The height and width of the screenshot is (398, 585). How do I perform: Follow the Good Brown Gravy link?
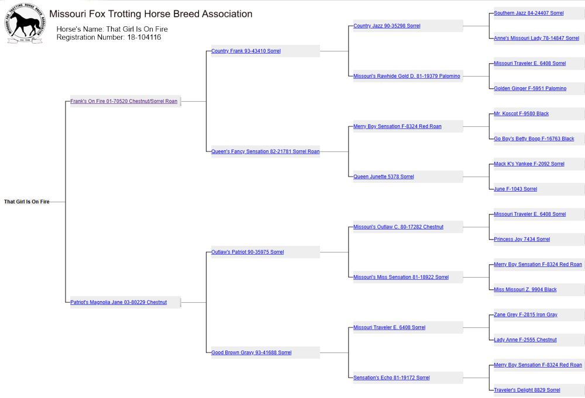tap(251, 352)
